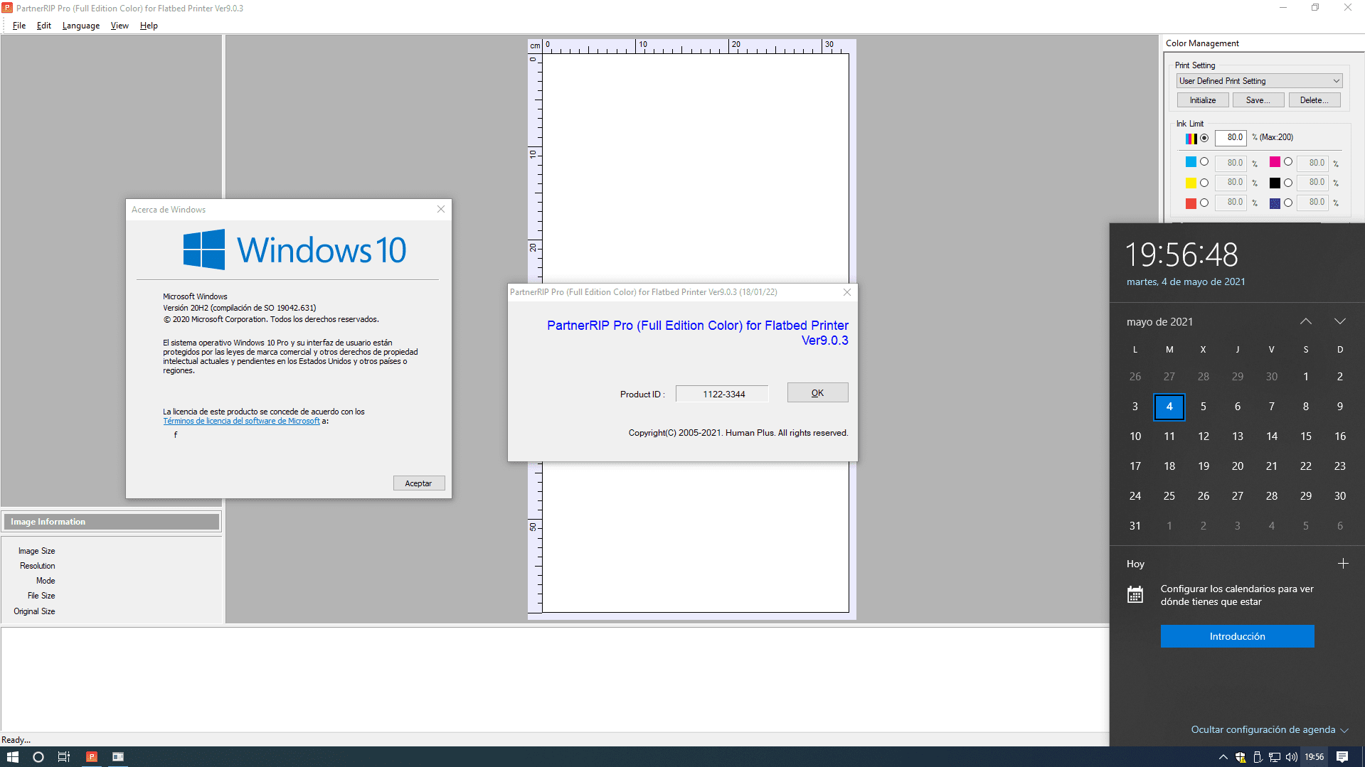Open the Términos de licencia link

pyautogui.click(x=241, y=421)
